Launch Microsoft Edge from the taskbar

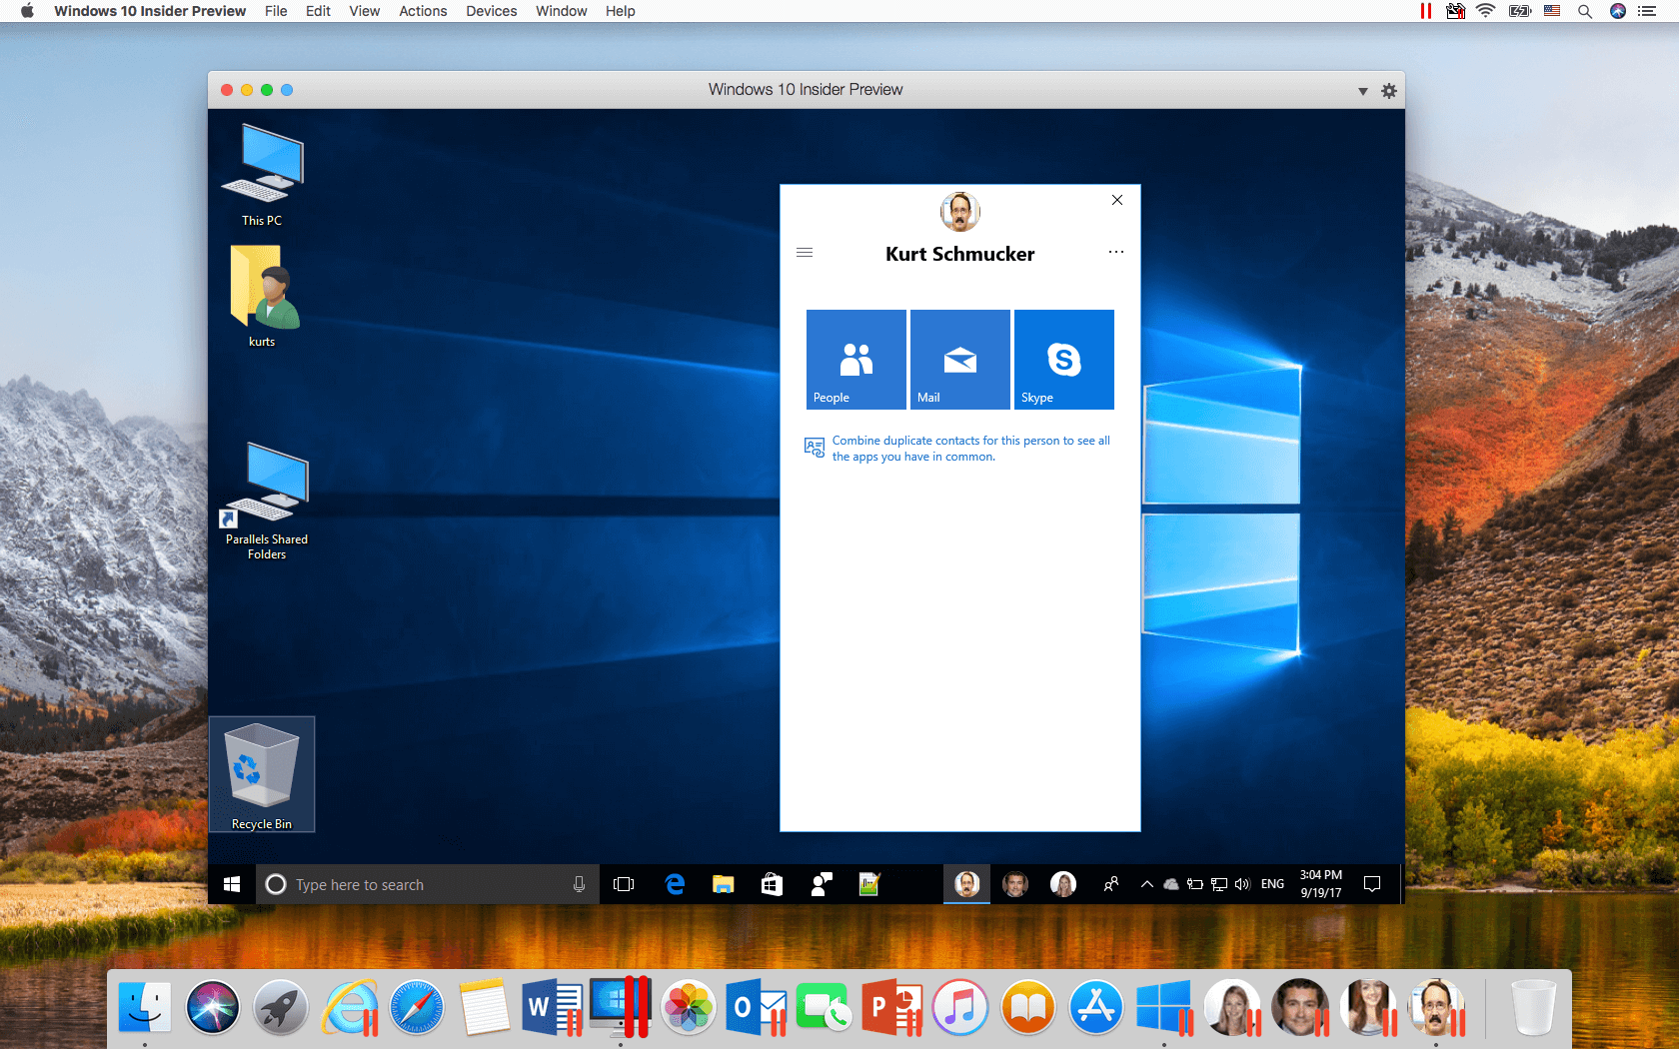pos(675,884)
